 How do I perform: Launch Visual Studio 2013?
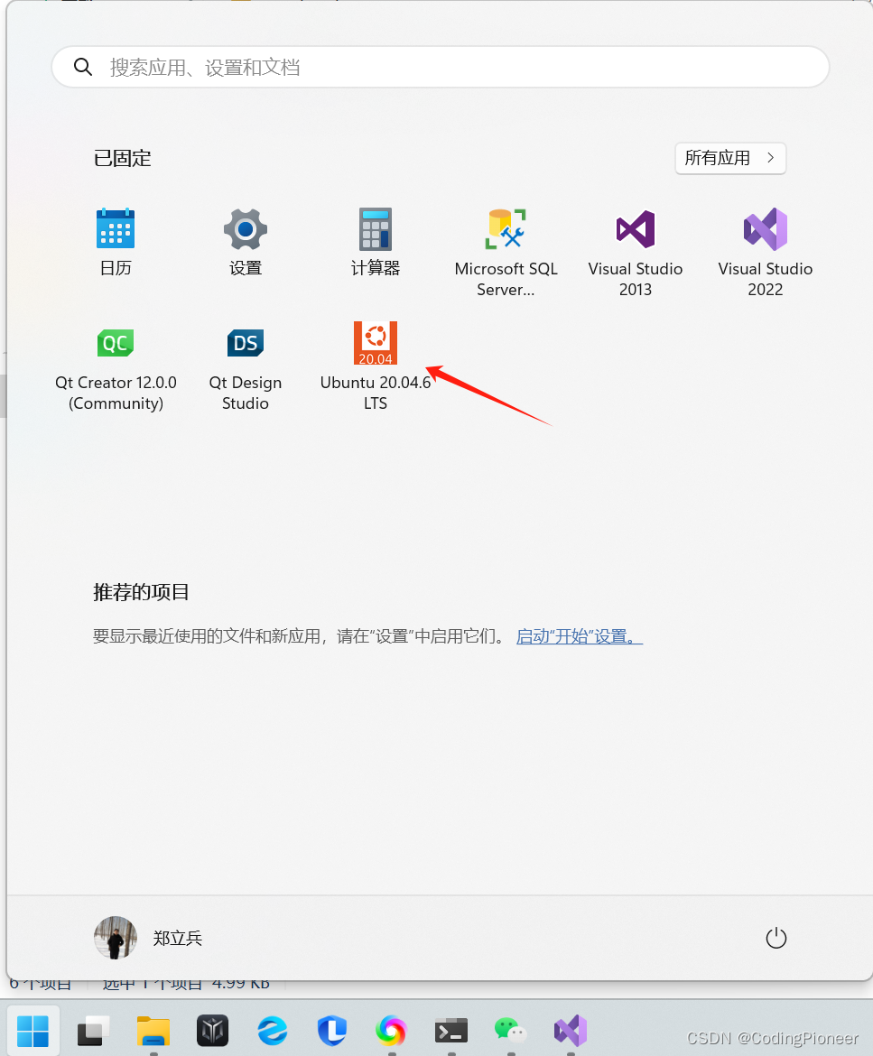pyautogui.click(x=636, y=252)
